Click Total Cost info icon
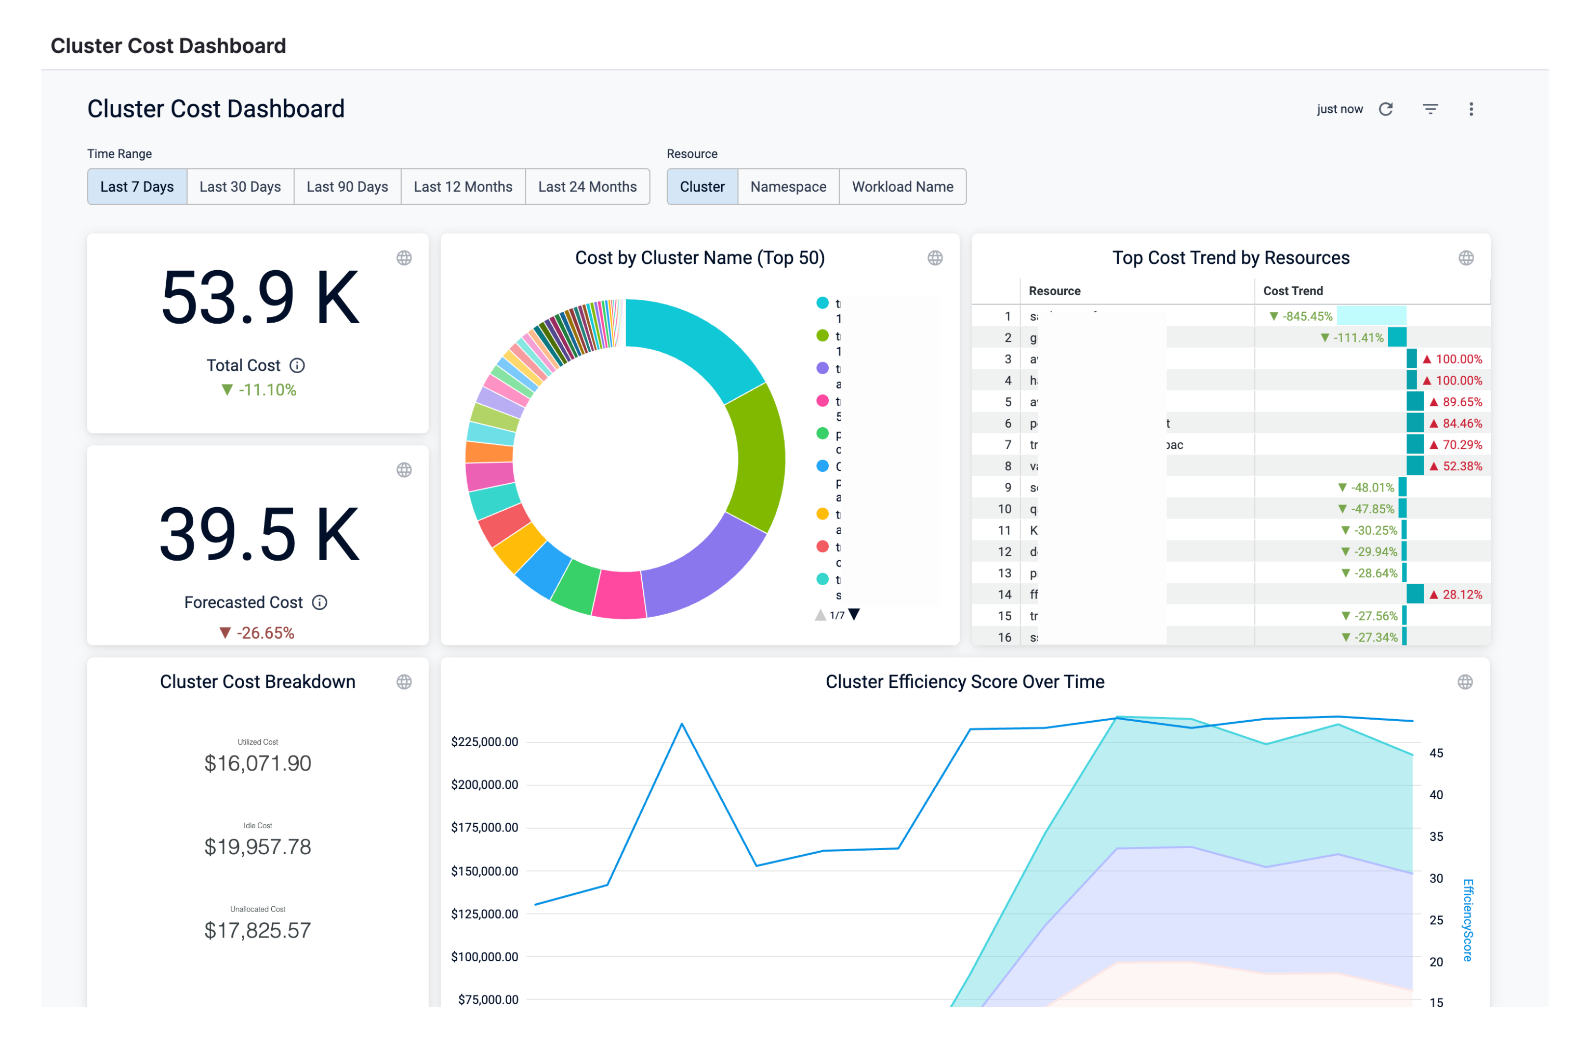This screenshot has width=1590, height=1060. 297,366
